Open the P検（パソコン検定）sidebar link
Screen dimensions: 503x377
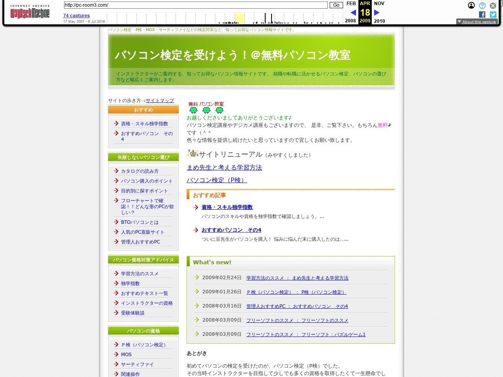pos(143,344)
